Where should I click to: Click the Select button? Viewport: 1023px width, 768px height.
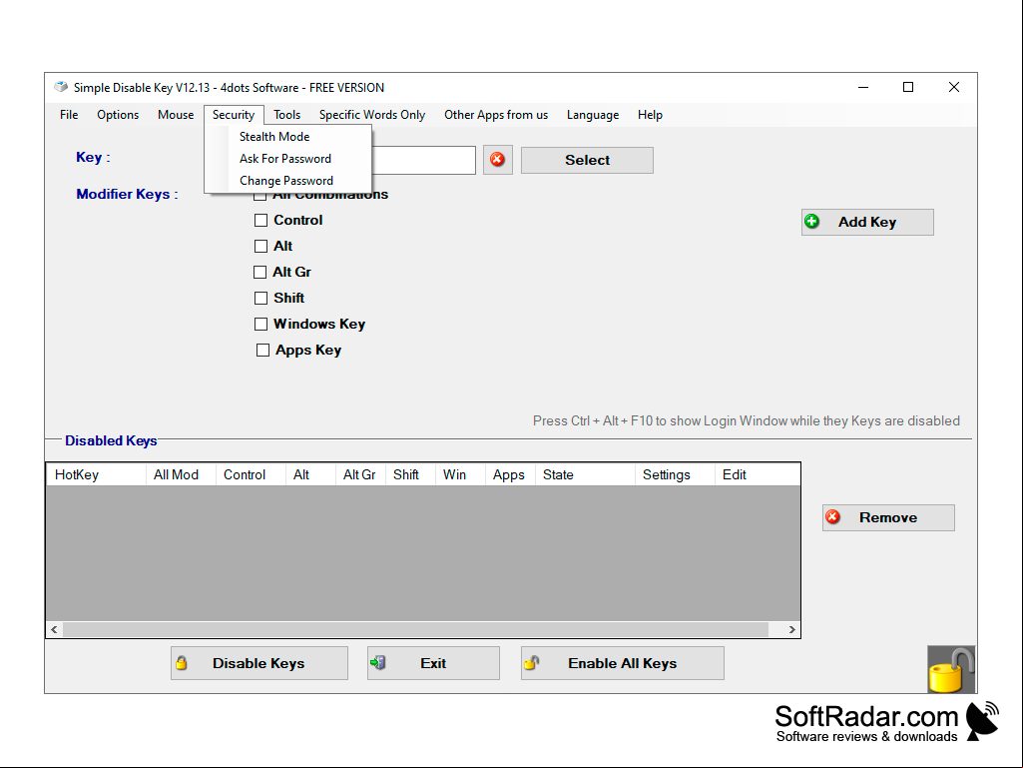[x=587, y=160]
